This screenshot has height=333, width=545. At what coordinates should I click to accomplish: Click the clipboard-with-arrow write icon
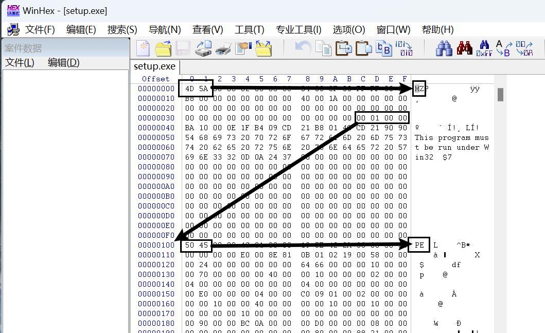point(343,48)
